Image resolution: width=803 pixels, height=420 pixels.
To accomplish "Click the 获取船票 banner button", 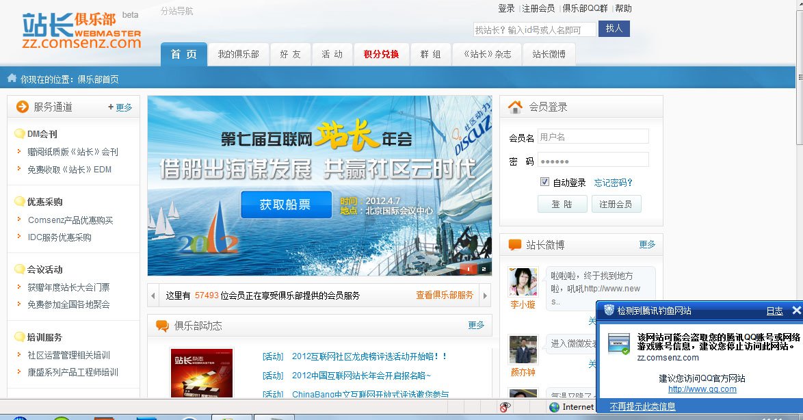I will [x=286, y=205].
